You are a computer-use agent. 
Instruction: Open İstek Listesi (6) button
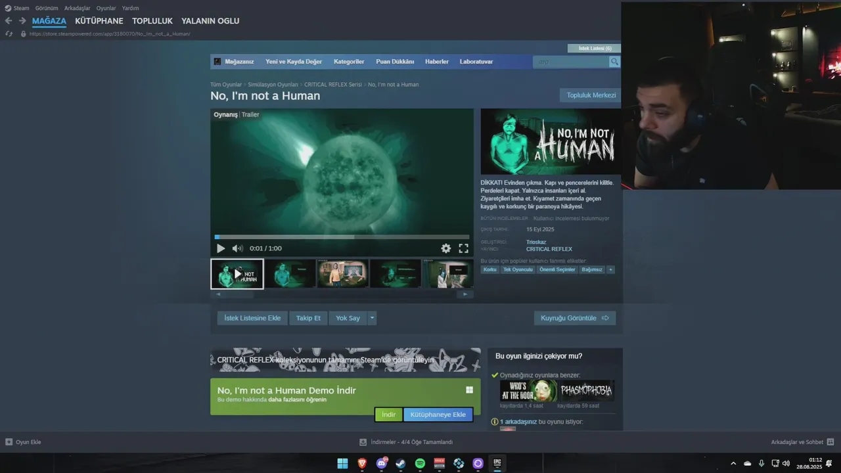pos(595,49)
